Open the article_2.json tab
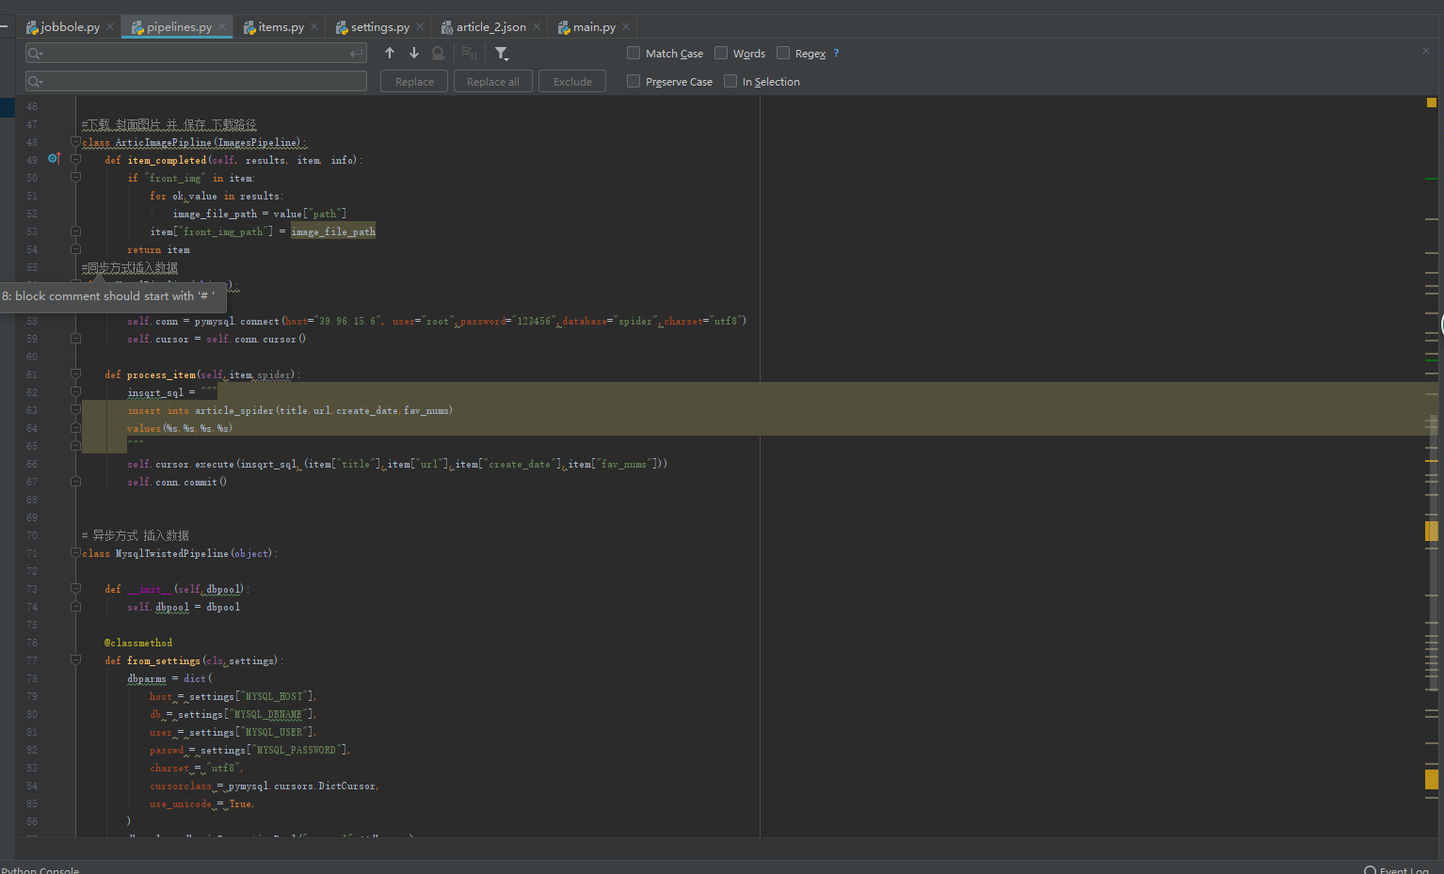This screenshot has height=874, width=1444. coord(489,27)
